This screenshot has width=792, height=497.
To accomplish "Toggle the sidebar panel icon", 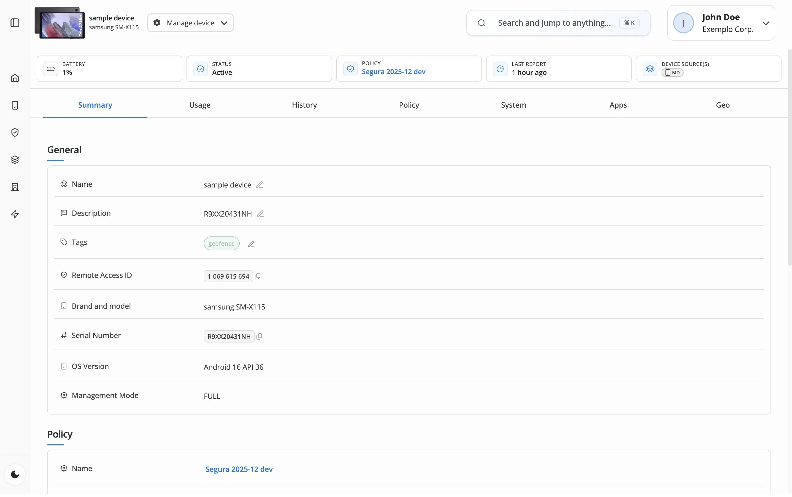I will tap(15, 23).
